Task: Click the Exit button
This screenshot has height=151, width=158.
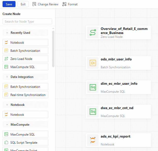Action: pos(23,4)
